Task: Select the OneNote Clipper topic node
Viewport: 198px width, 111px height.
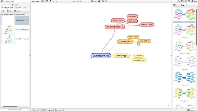Action: [147, 24]
